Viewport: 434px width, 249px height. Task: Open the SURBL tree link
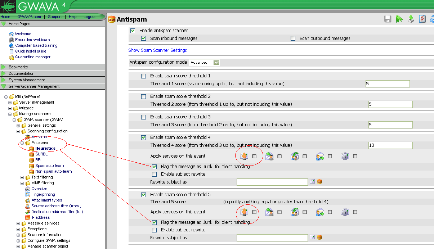pyautogui.click(x=41, y=154)
